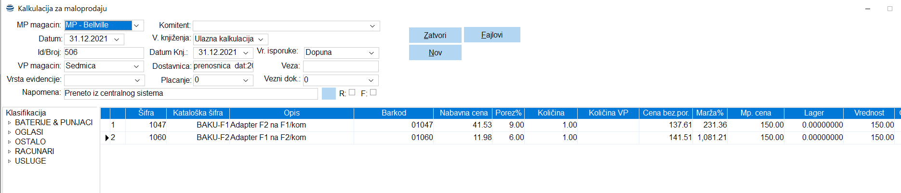Expand the BATERIJE & PUNJACI tree node
This screenshot has width=901, height=193.
click(x=9, y=123)
